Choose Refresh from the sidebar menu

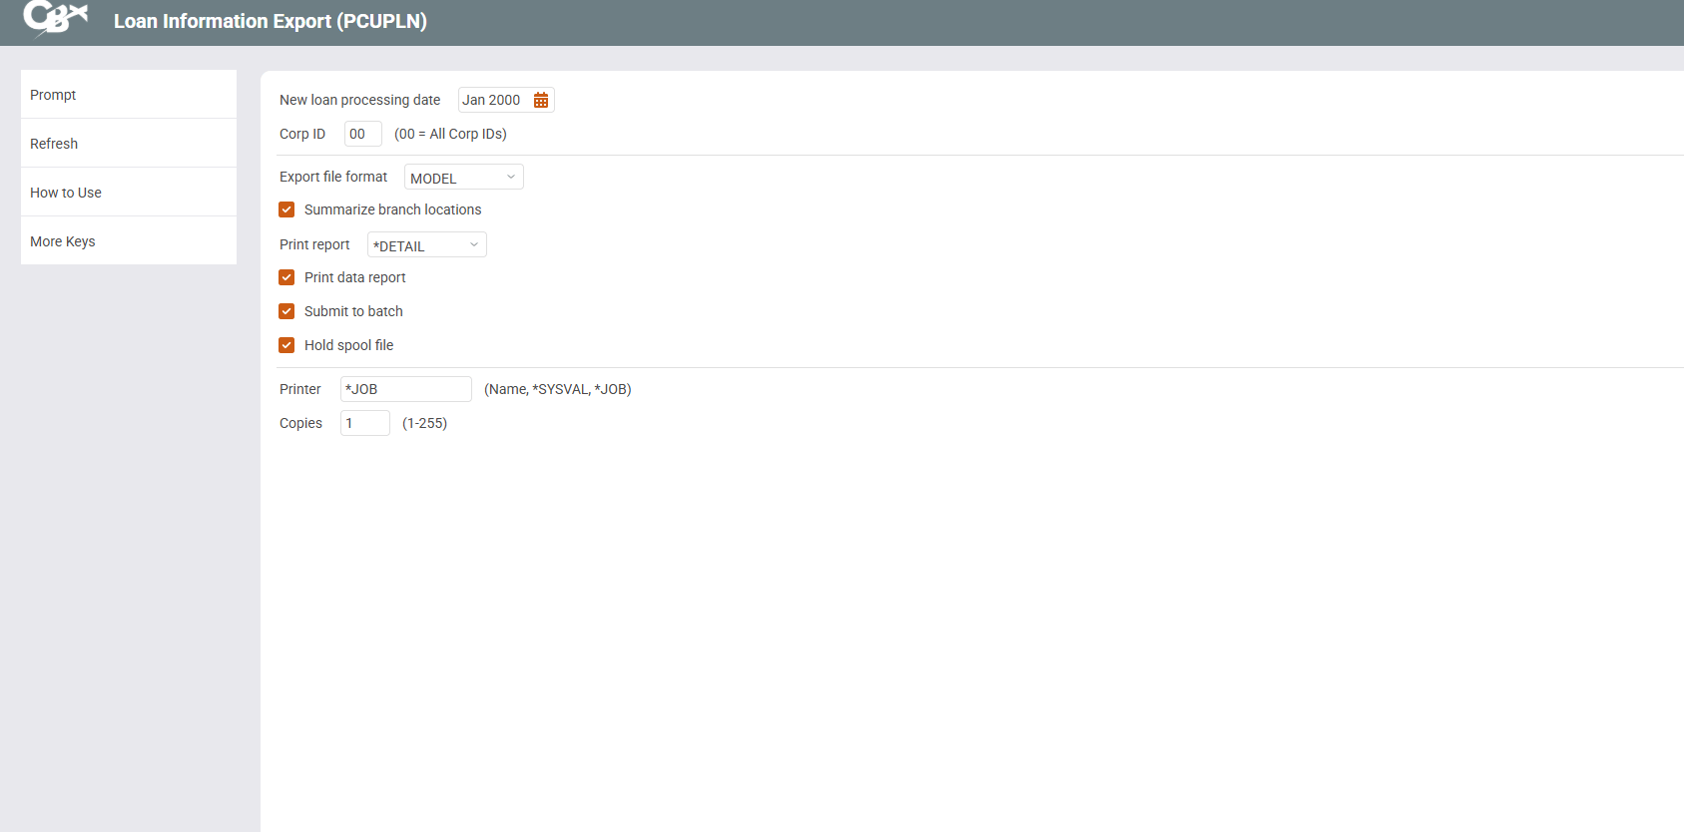click(128, 144)
